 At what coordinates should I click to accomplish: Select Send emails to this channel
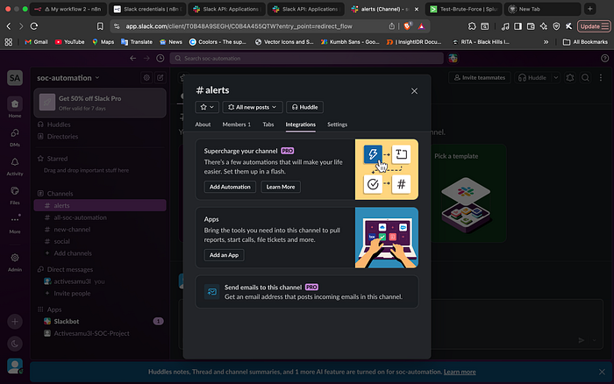pyautogui.click(x=307, y=292)
